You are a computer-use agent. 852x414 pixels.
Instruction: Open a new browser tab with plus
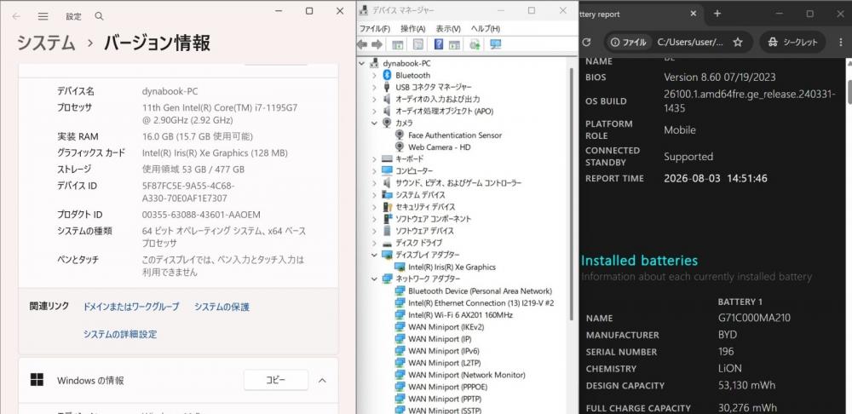[x=717, y=14]
